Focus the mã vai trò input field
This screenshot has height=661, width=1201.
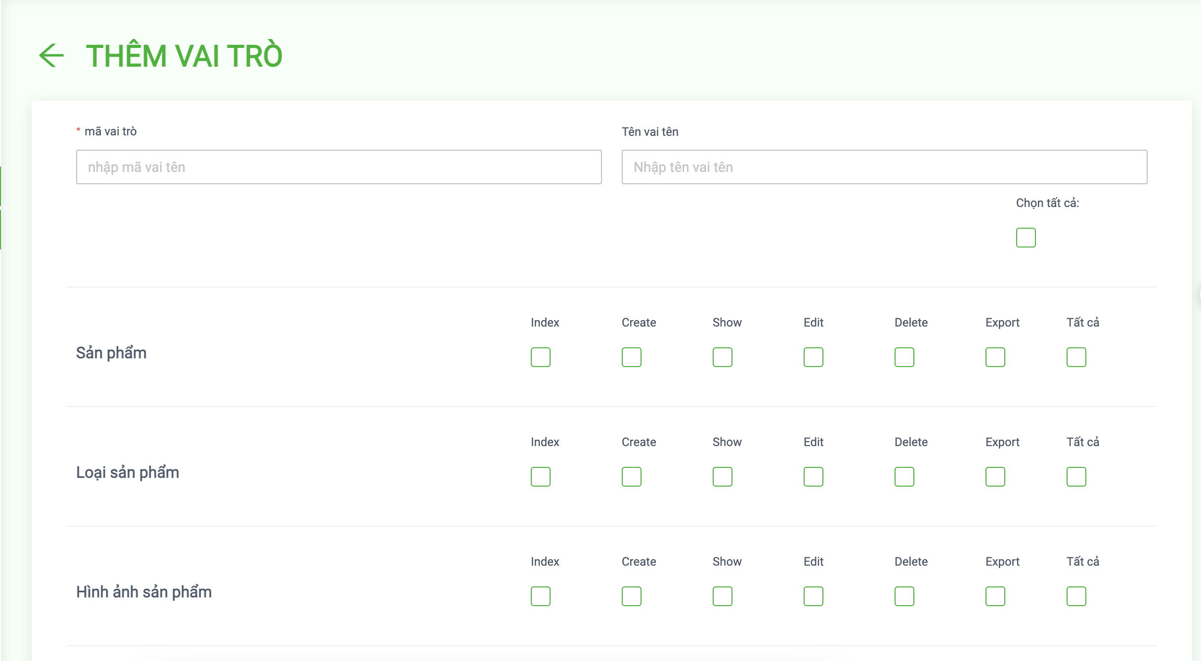point(339,167)
